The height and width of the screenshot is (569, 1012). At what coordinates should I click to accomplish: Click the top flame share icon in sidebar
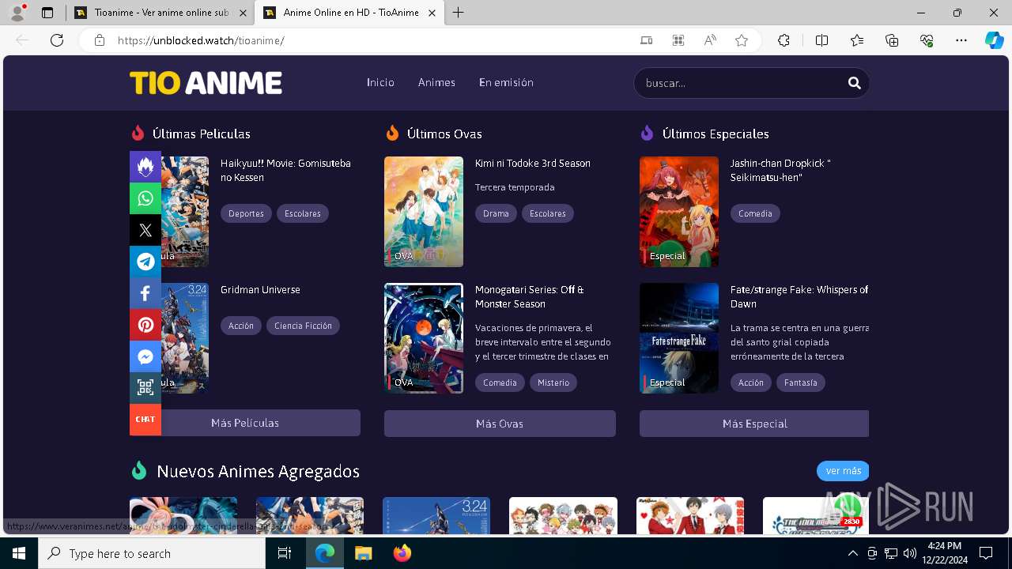tap(145, 167)
